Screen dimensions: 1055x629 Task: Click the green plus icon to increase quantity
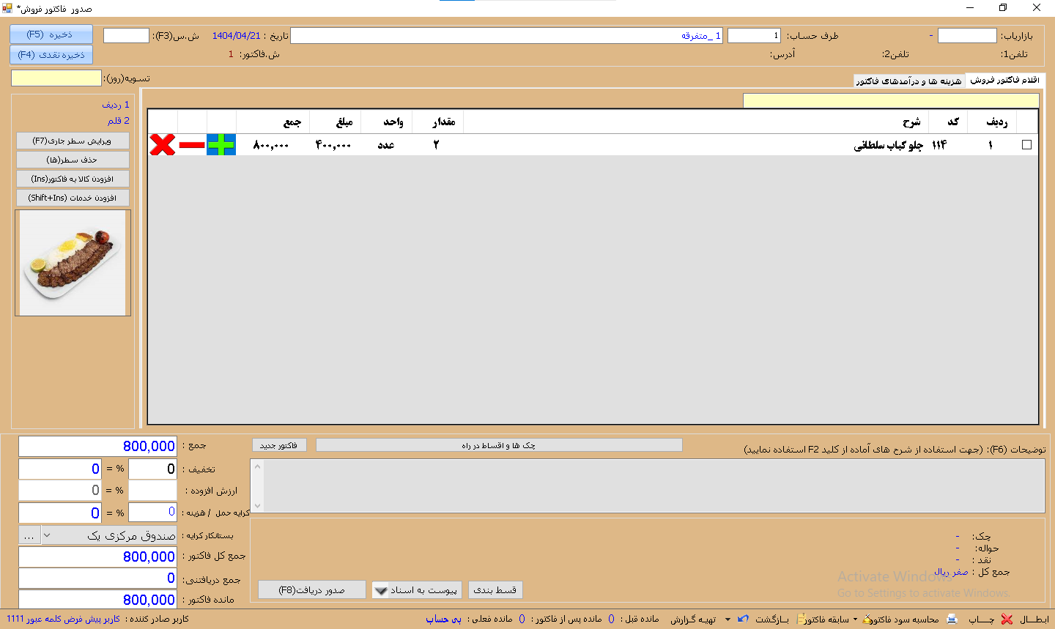221,145
